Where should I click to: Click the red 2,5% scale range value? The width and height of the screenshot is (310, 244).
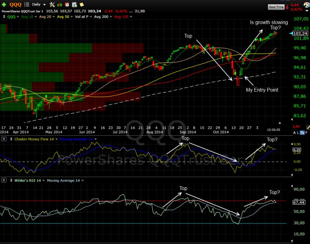(296, 126)
